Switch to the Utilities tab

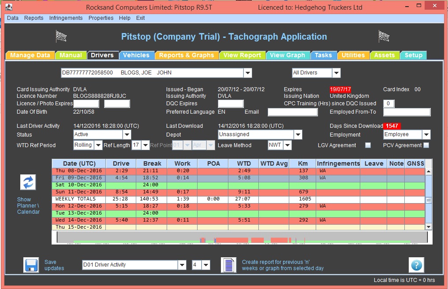(353, 55)
